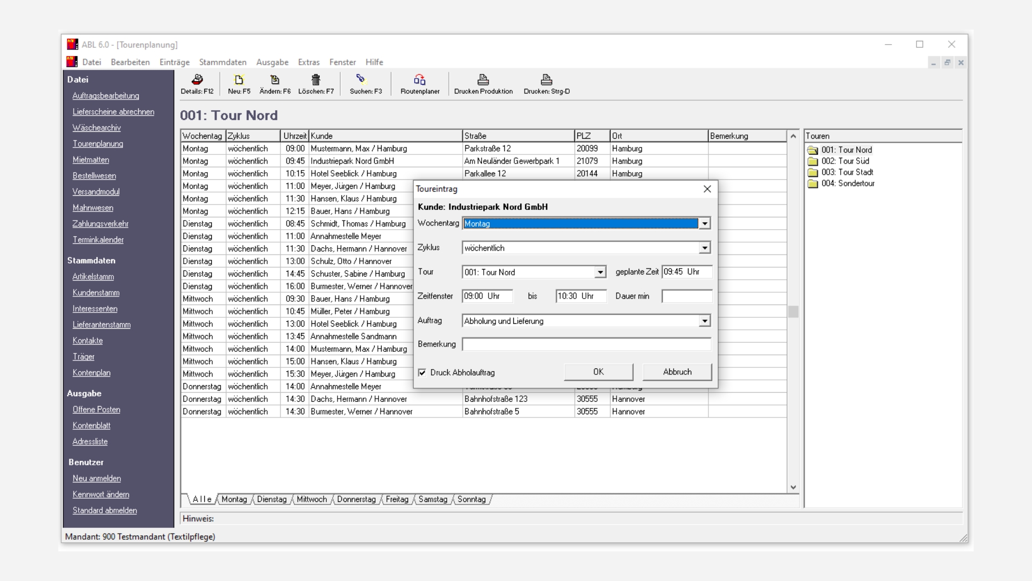The height and width of the screenshot is (581, 1032).
Task: Click the Dauer min input field
Action: [687, 296]
